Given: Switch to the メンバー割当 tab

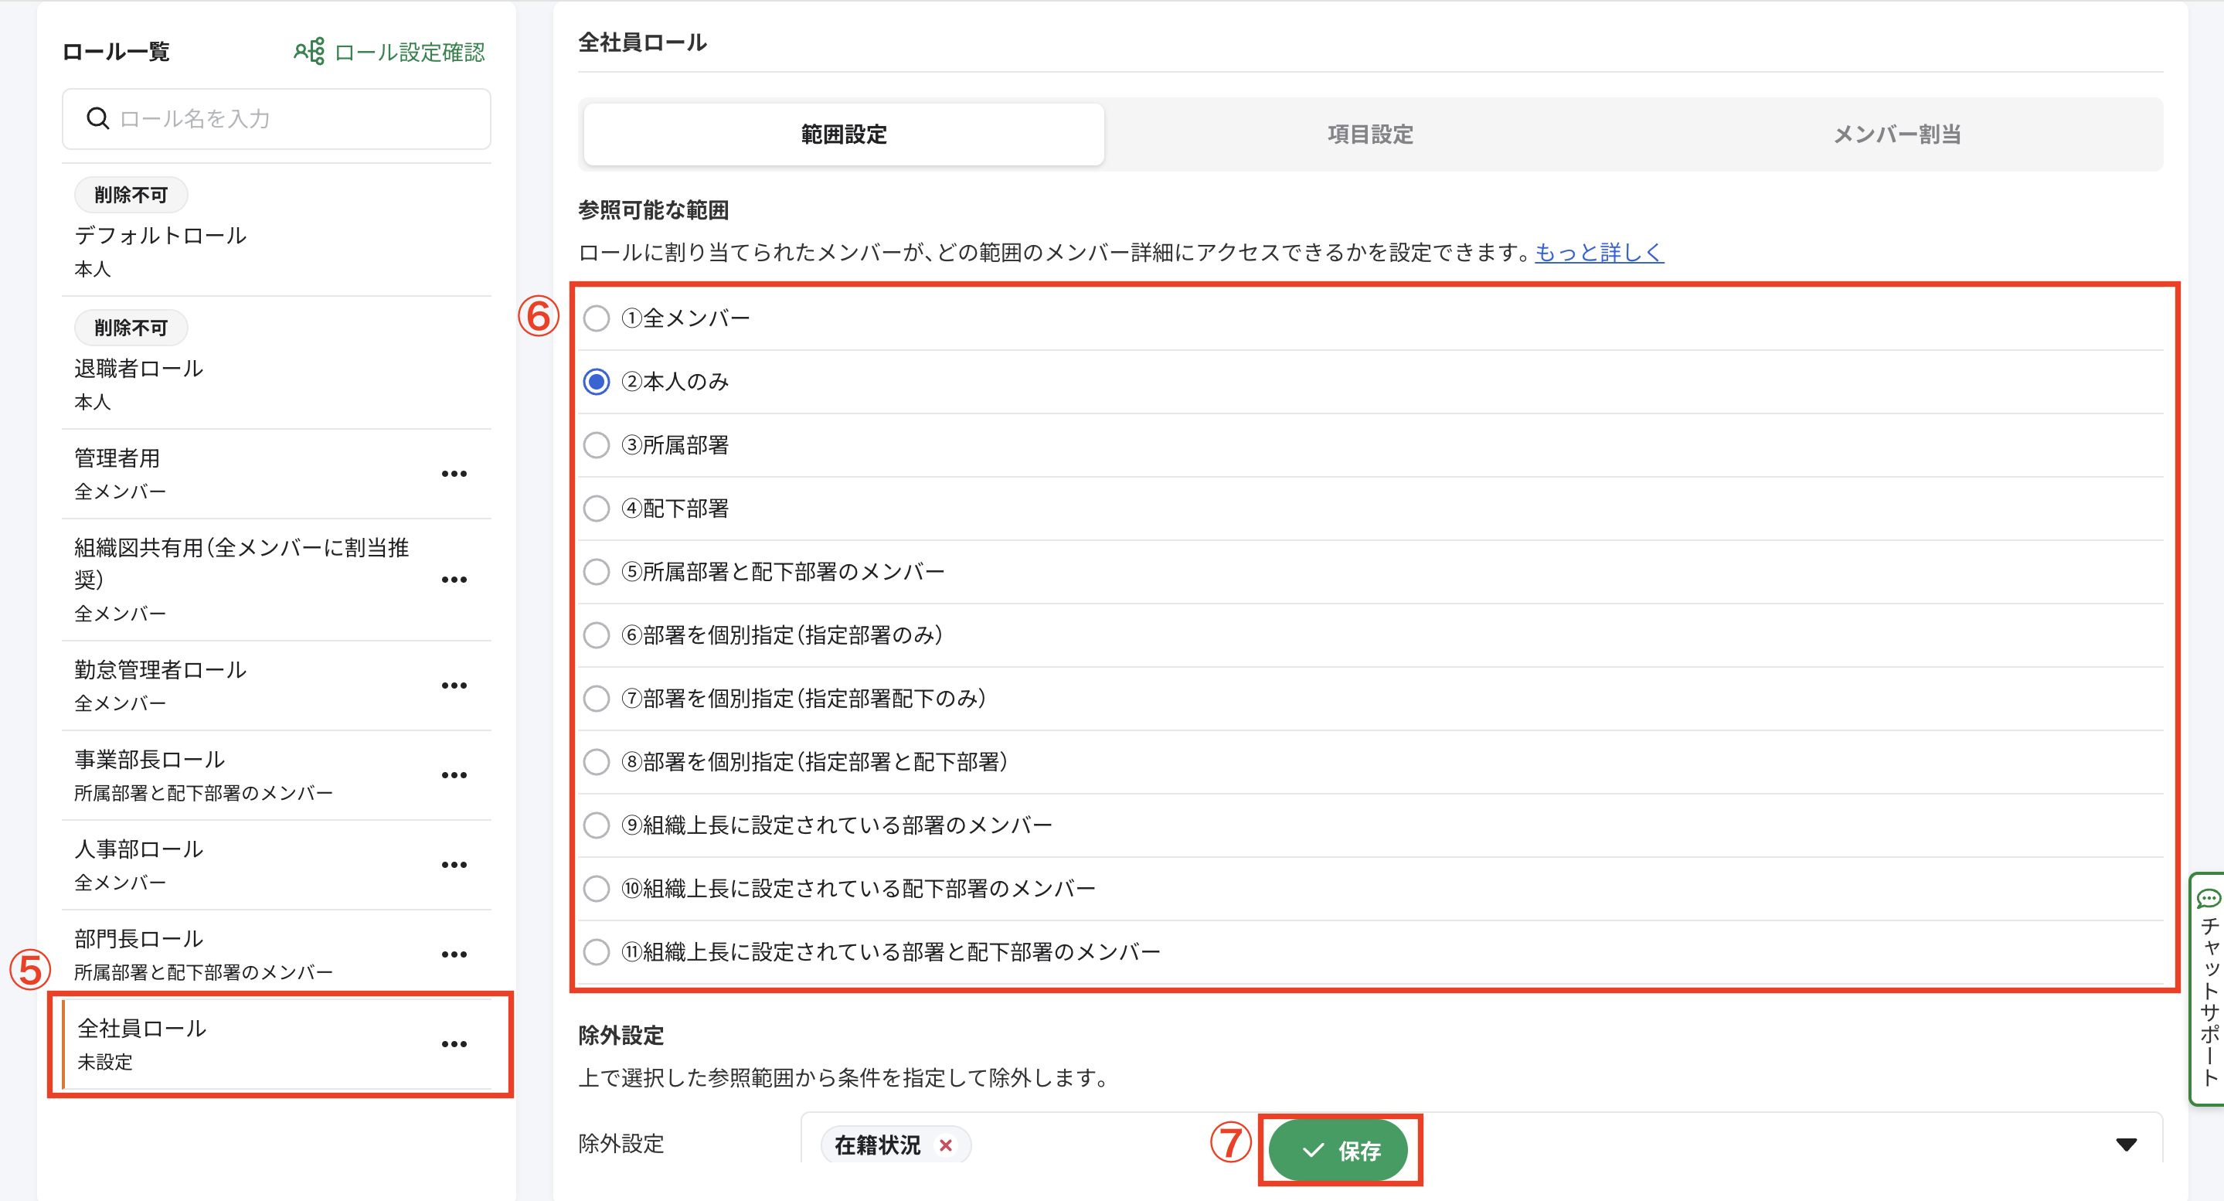Looking at the screenshot, I should click(1897, 134).
